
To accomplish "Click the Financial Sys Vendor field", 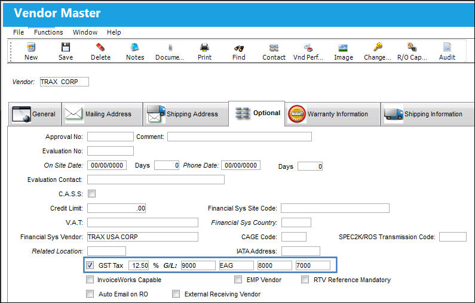I will click(143, 237).
